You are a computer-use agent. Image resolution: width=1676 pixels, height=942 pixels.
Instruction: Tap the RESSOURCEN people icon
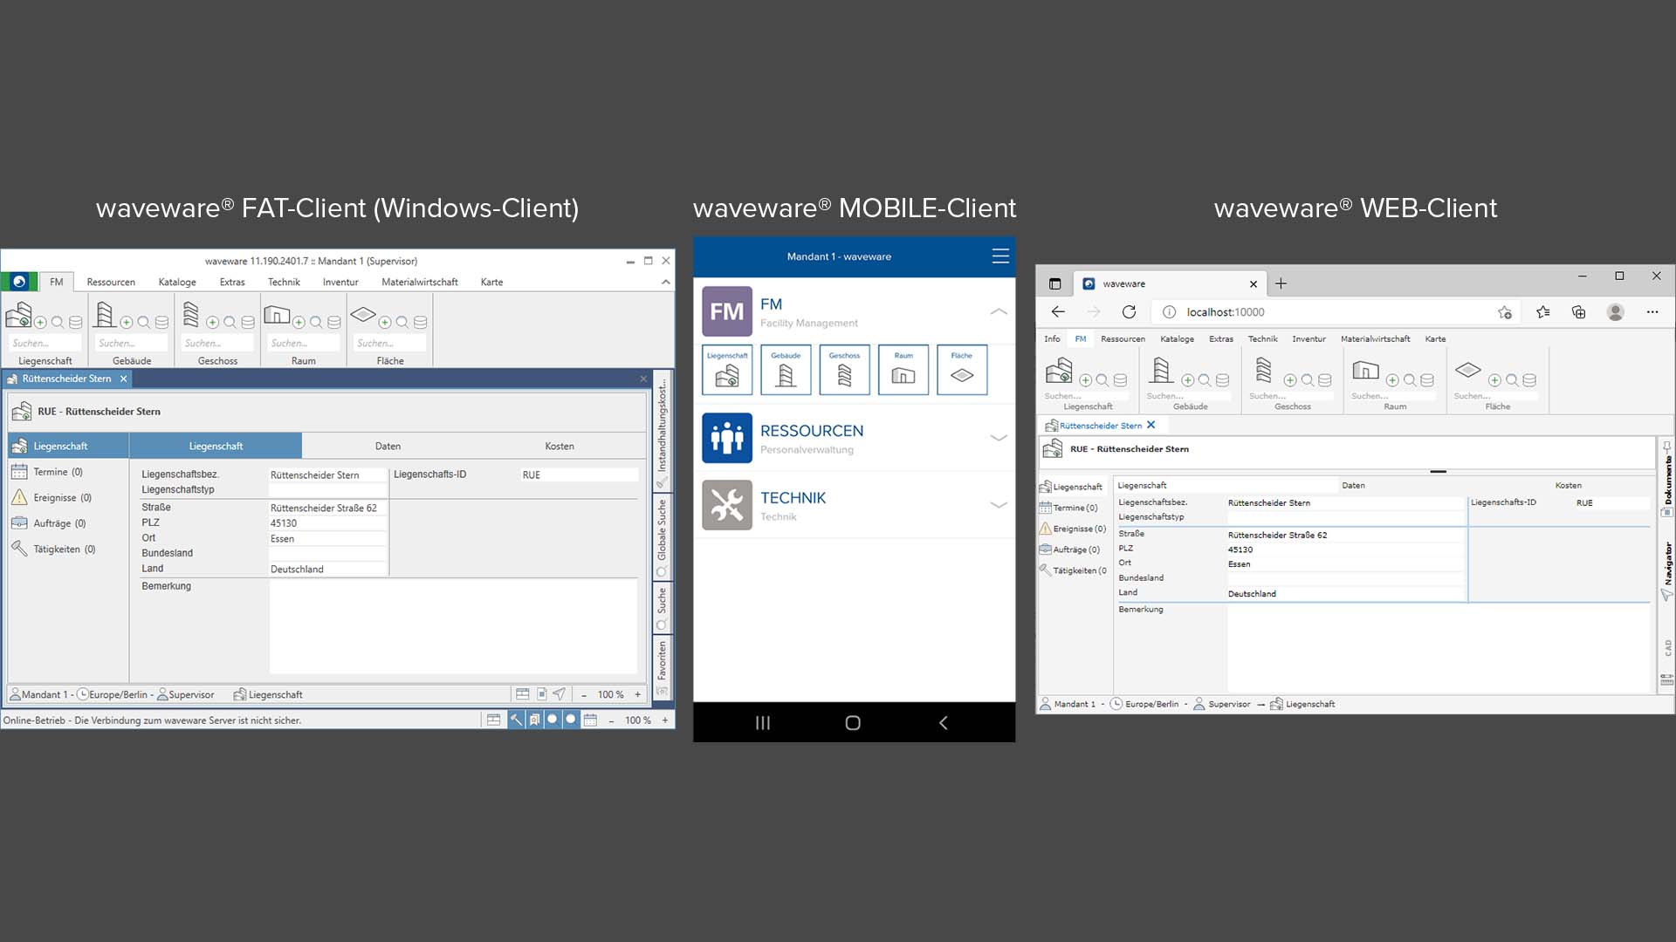click(726, 438)
